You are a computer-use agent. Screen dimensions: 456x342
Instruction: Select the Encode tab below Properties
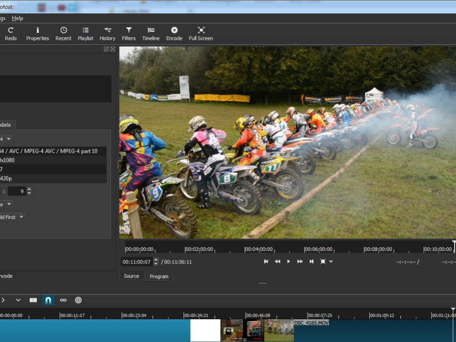click(8, 276)
